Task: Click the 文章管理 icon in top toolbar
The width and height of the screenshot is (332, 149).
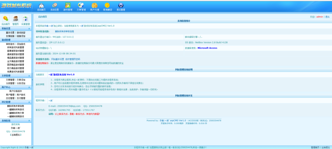Action: point(81,5)
